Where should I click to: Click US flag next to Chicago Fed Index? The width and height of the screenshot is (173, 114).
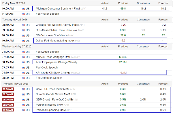coord(23,25)
